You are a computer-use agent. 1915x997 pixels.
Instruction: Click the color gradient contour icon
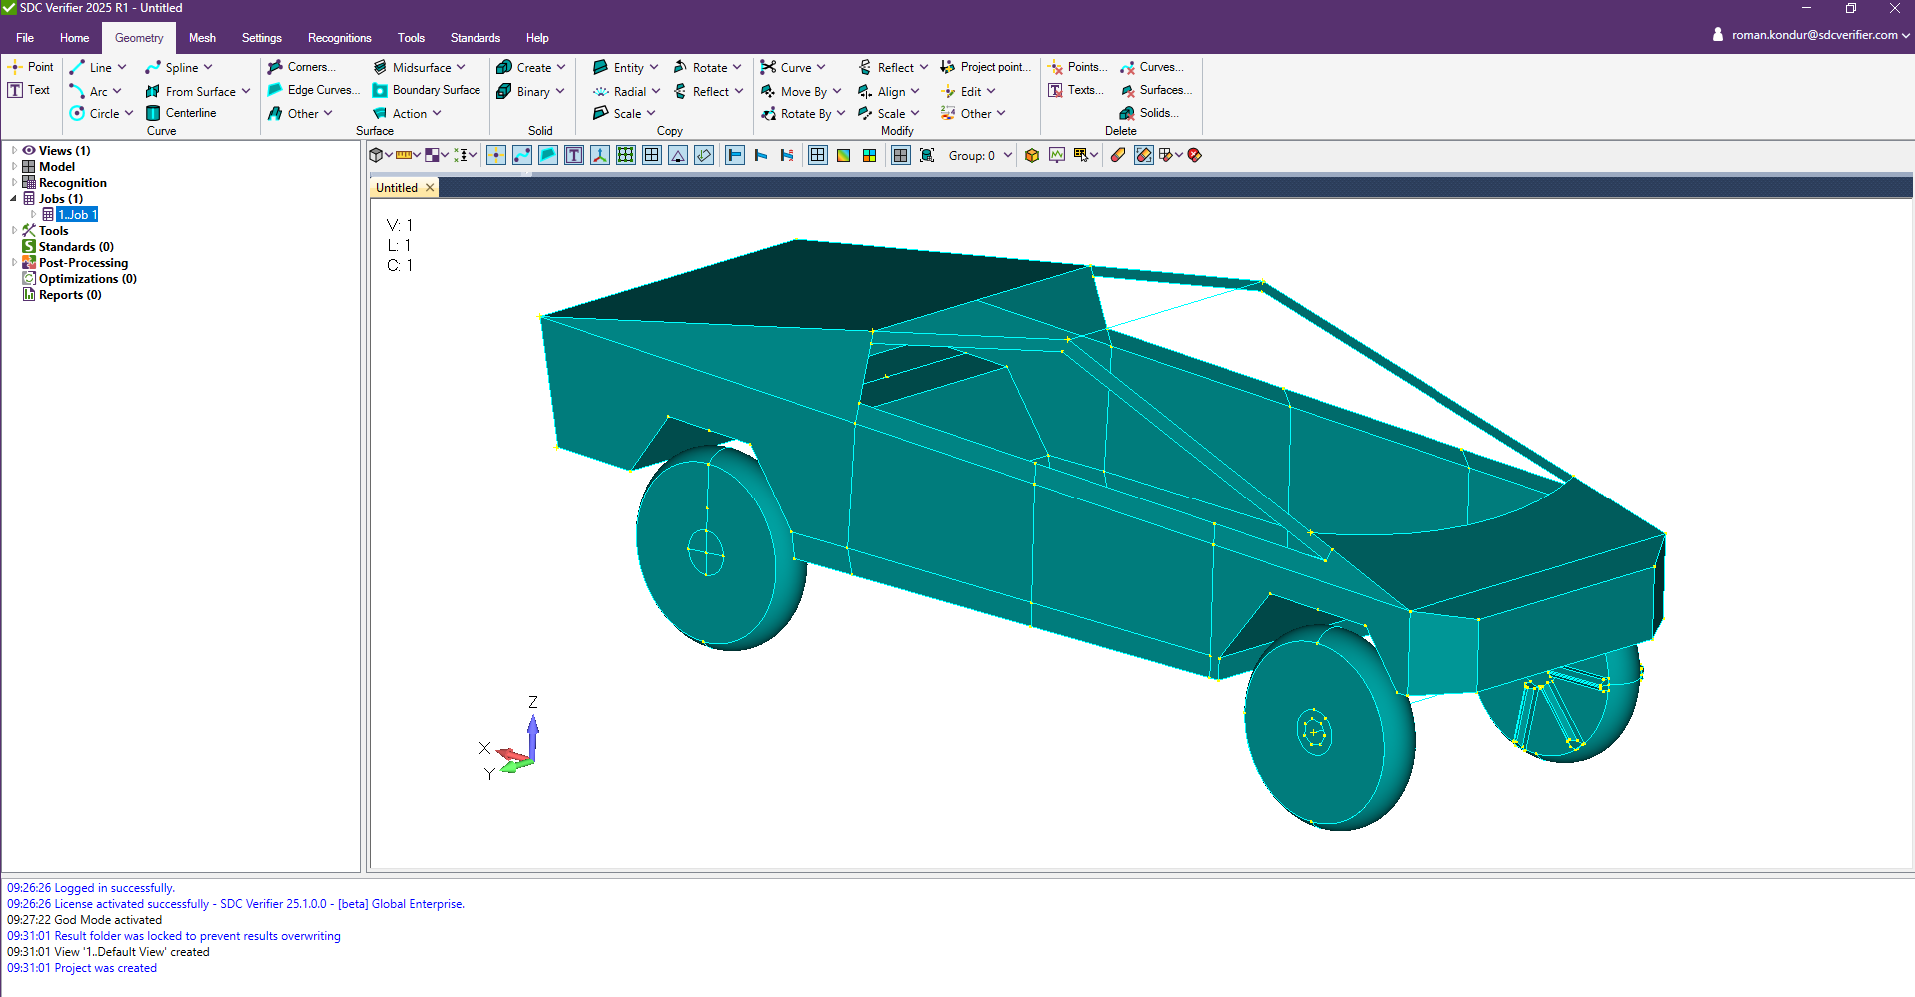844,155
